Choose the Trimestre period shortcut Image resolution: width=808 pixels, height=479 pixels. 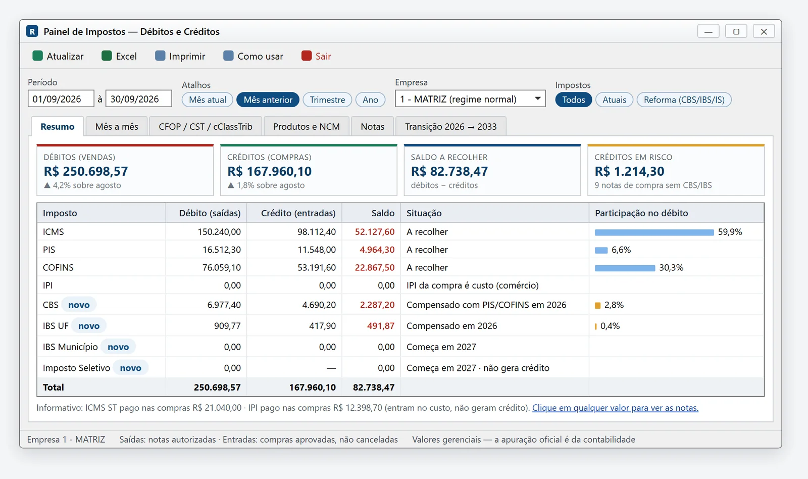pos(327,100)
